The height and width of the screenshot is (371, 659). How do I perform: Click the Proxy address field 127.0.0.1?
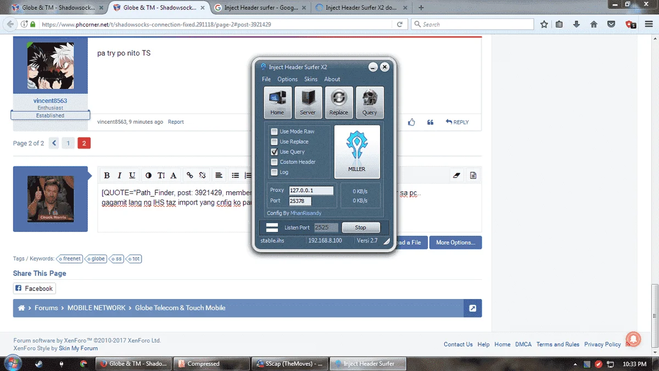(x=311, y=191)
